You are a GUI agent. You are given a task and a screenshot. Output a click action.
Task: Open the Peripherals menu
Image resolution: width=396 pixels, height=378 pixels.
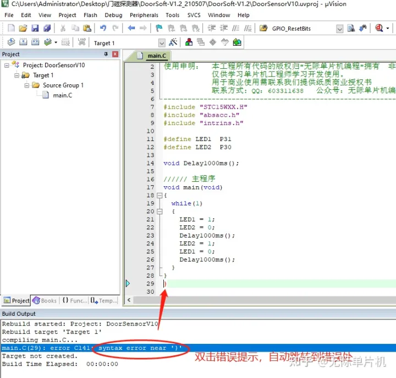[144, 15]
